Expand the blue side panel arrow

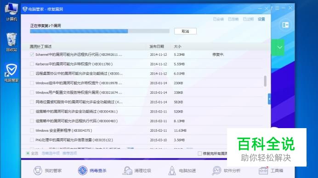pyautogui.click(x=269, y=99)
